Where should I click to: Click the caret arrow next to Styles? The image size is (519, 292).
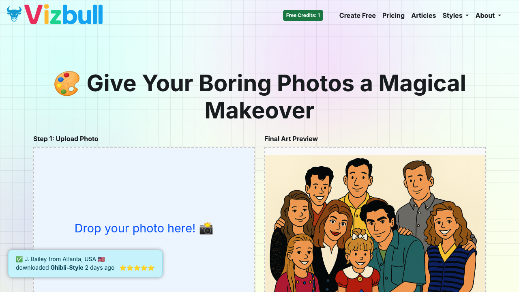tap(467, 16)
